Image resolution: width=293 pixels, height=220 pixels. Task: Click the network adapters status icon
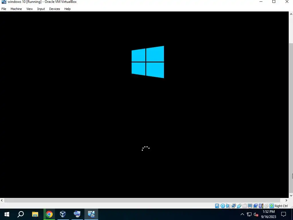233,206
